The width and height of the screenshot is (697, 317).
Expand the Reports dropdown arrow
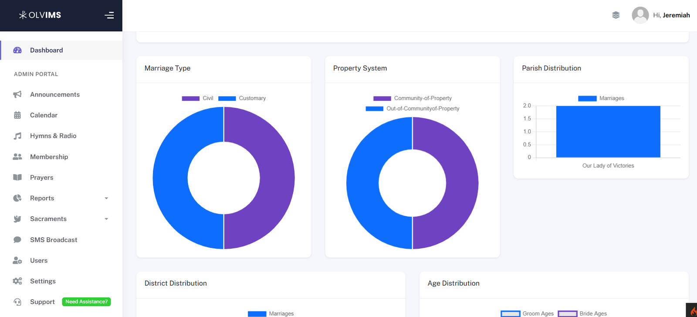pyautogui.click(x=106, y=198)
